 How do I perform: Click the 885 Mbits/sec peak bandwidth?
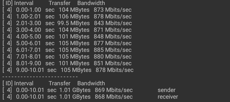pos(113,50)
